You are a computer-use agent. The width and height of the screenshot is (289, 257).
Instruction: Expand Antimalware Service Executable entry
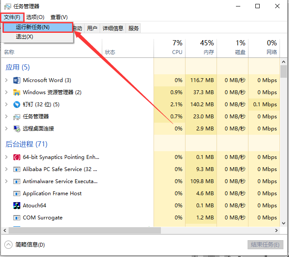6,181
